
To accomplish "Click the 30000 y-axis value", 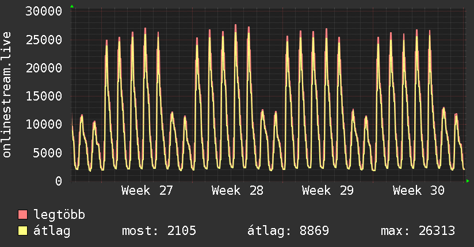I will tap(44, 11).
